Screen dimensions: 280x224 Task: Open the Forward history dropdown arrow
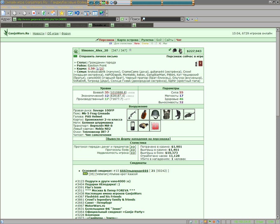(29, 13)
